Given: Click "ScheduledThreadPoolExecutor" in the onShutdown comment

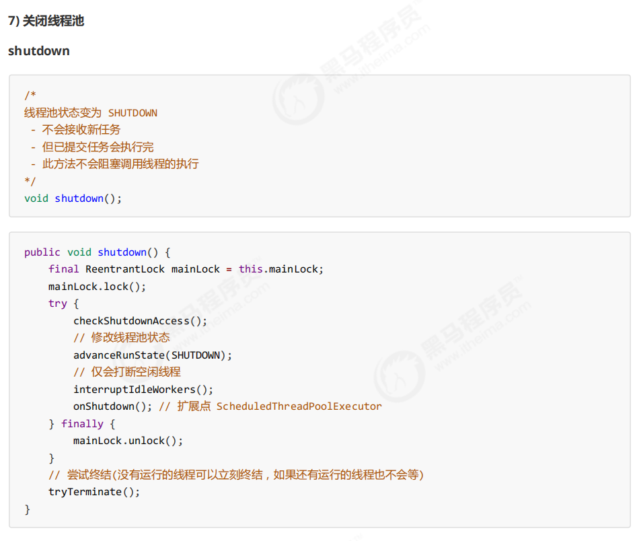Looking at the screenshot, I should pos(299,406).
